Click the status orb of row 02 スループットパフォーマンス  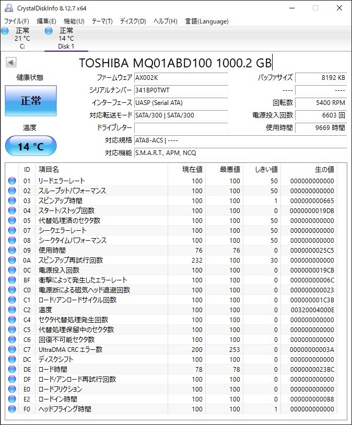pos(12,191)
